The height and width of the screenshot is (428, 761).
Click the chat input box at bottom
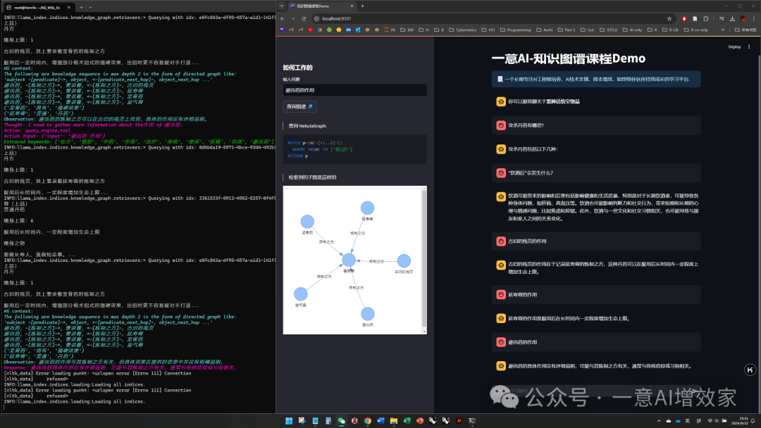click(596, 391)
